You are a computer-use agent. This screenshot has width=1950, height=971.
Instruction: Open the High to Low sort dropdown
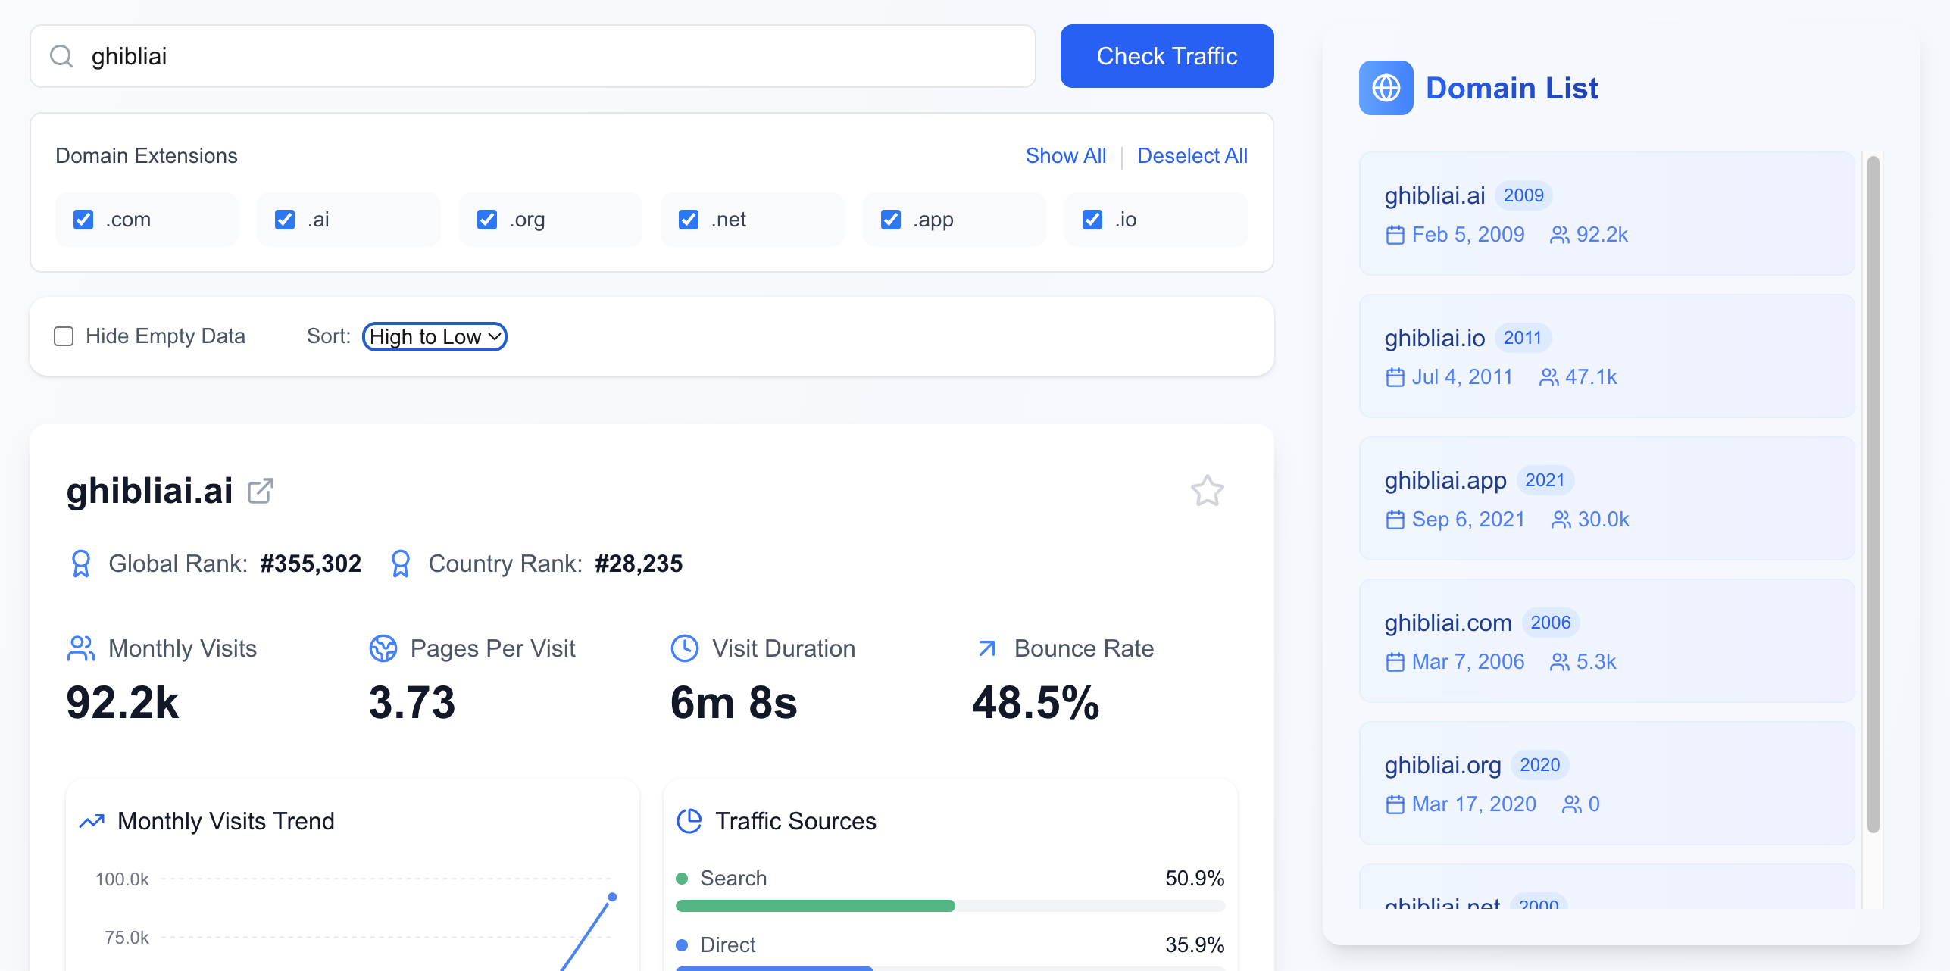[435, 336]
